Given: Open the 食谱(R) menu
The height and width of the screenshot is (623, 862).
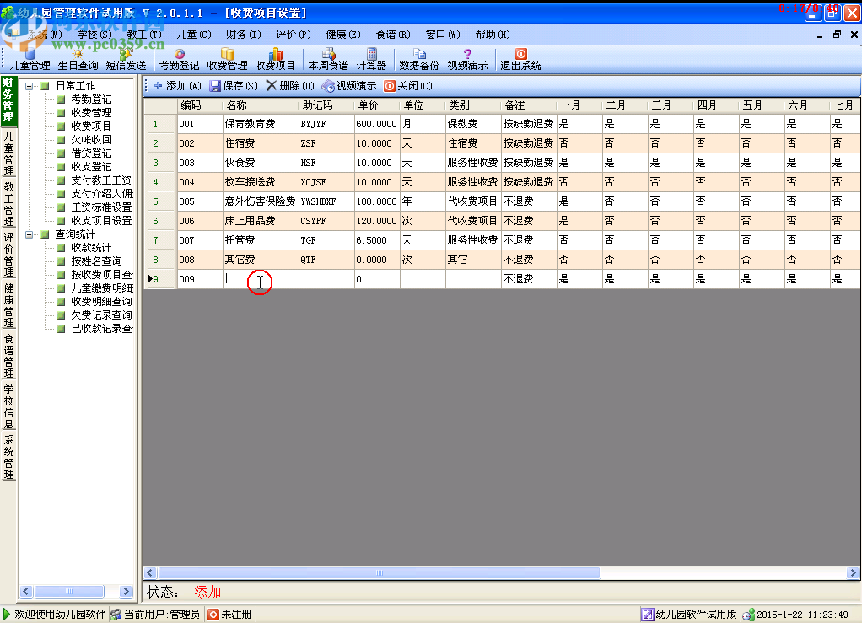Looking at the screenshot, I should [393, 34].
